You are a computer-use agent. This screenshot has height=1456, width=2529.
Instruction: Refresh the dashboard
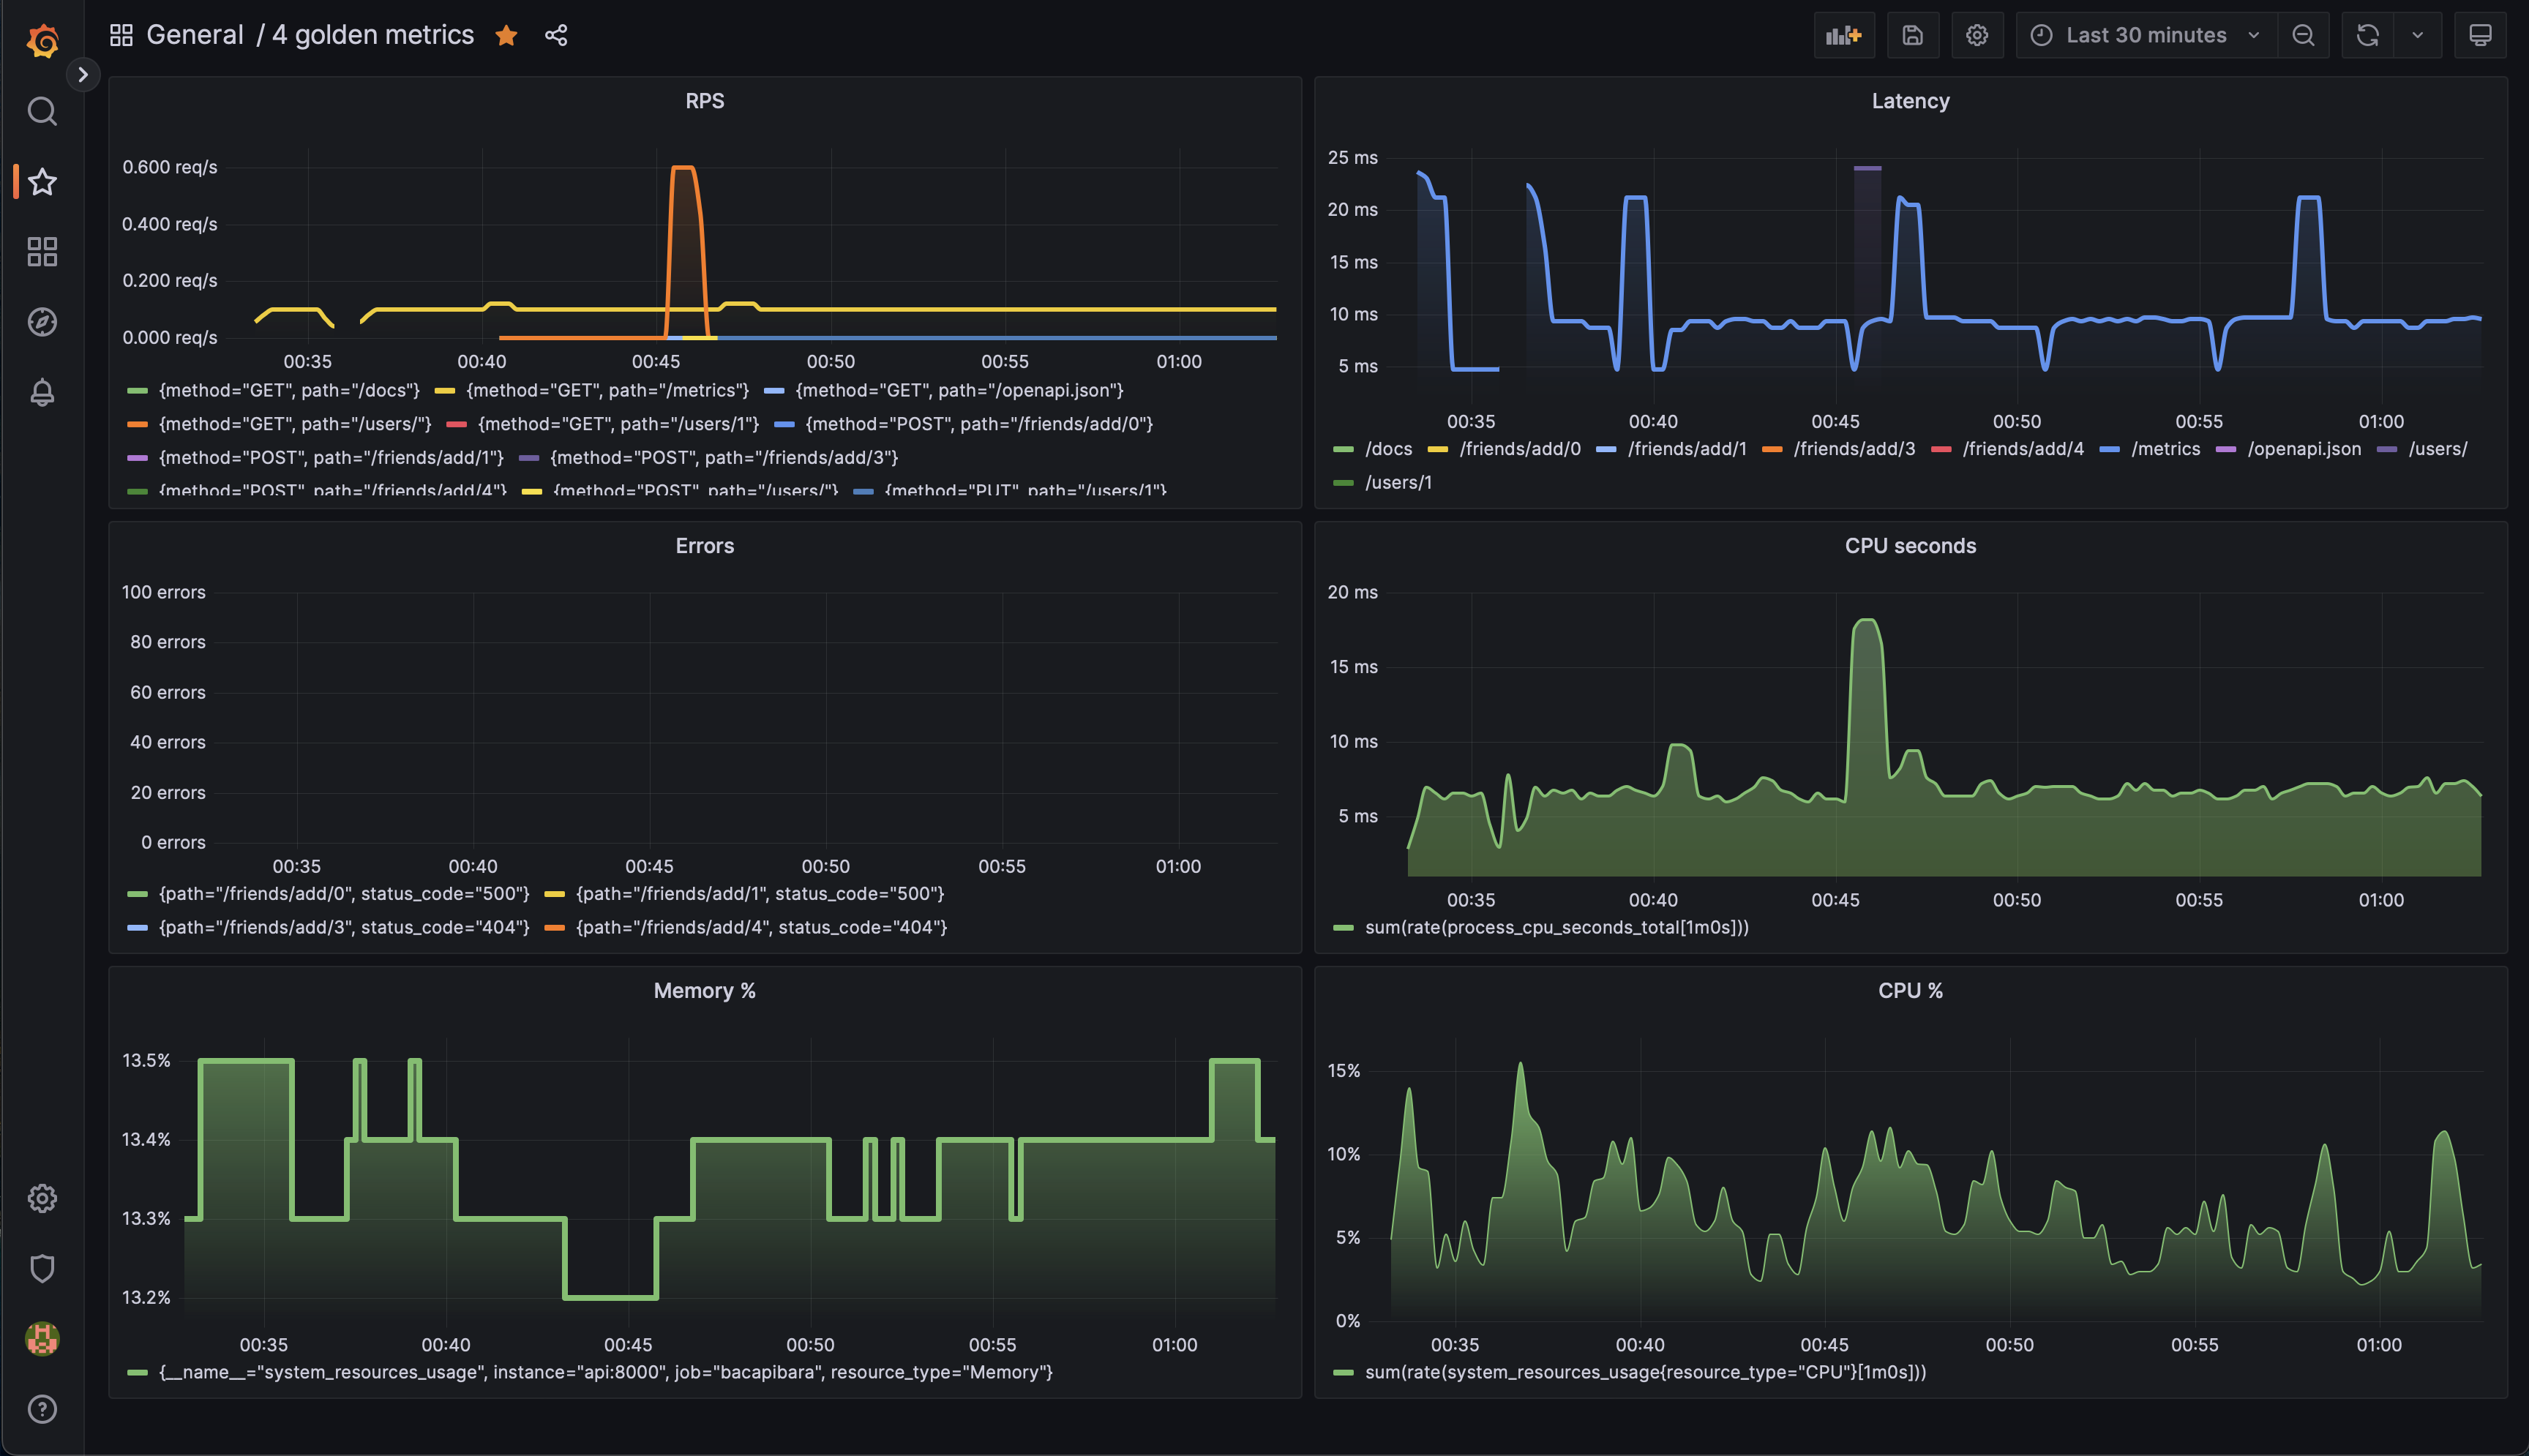click(2367, 35)
